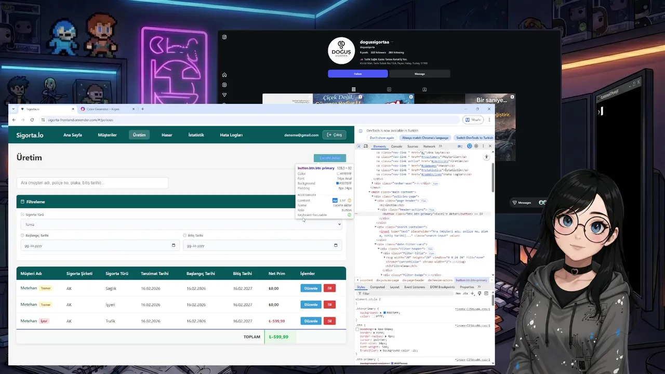Collapse the policies-page div node

coord(373,196)
